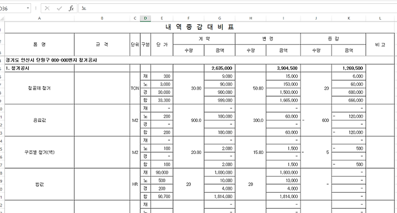Select the HR unit cell
Image resolution: width=397 pixels, height=213 pixels.
tap(135, 184)
